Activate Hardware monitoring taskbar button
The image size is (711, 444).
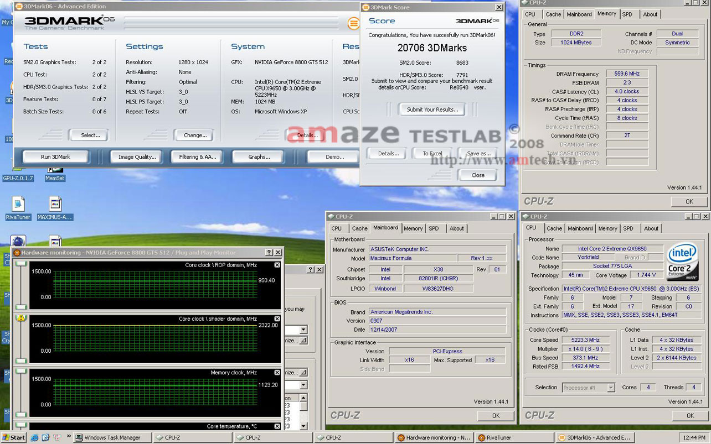point(434,437)
